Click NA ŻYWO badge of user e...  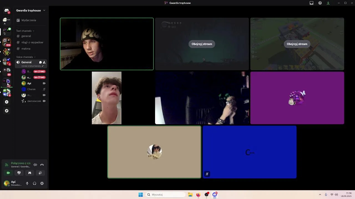point(39,77)
